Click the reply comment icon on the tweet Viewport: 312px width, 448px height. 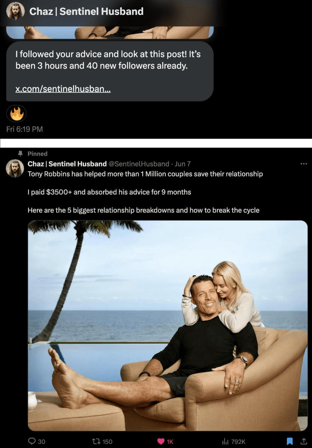[32, 441]
